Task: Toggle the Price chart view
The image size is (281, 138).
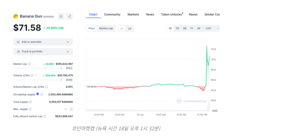Action: click(x=91, y=28)
